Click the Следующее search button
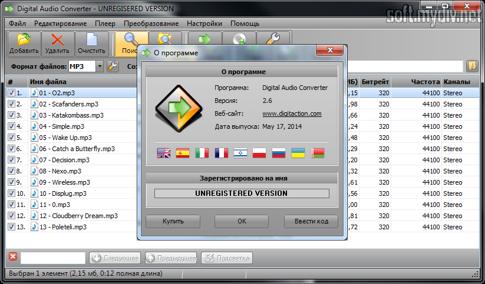This screenshot has height=284, width=485. coord(115,258)
